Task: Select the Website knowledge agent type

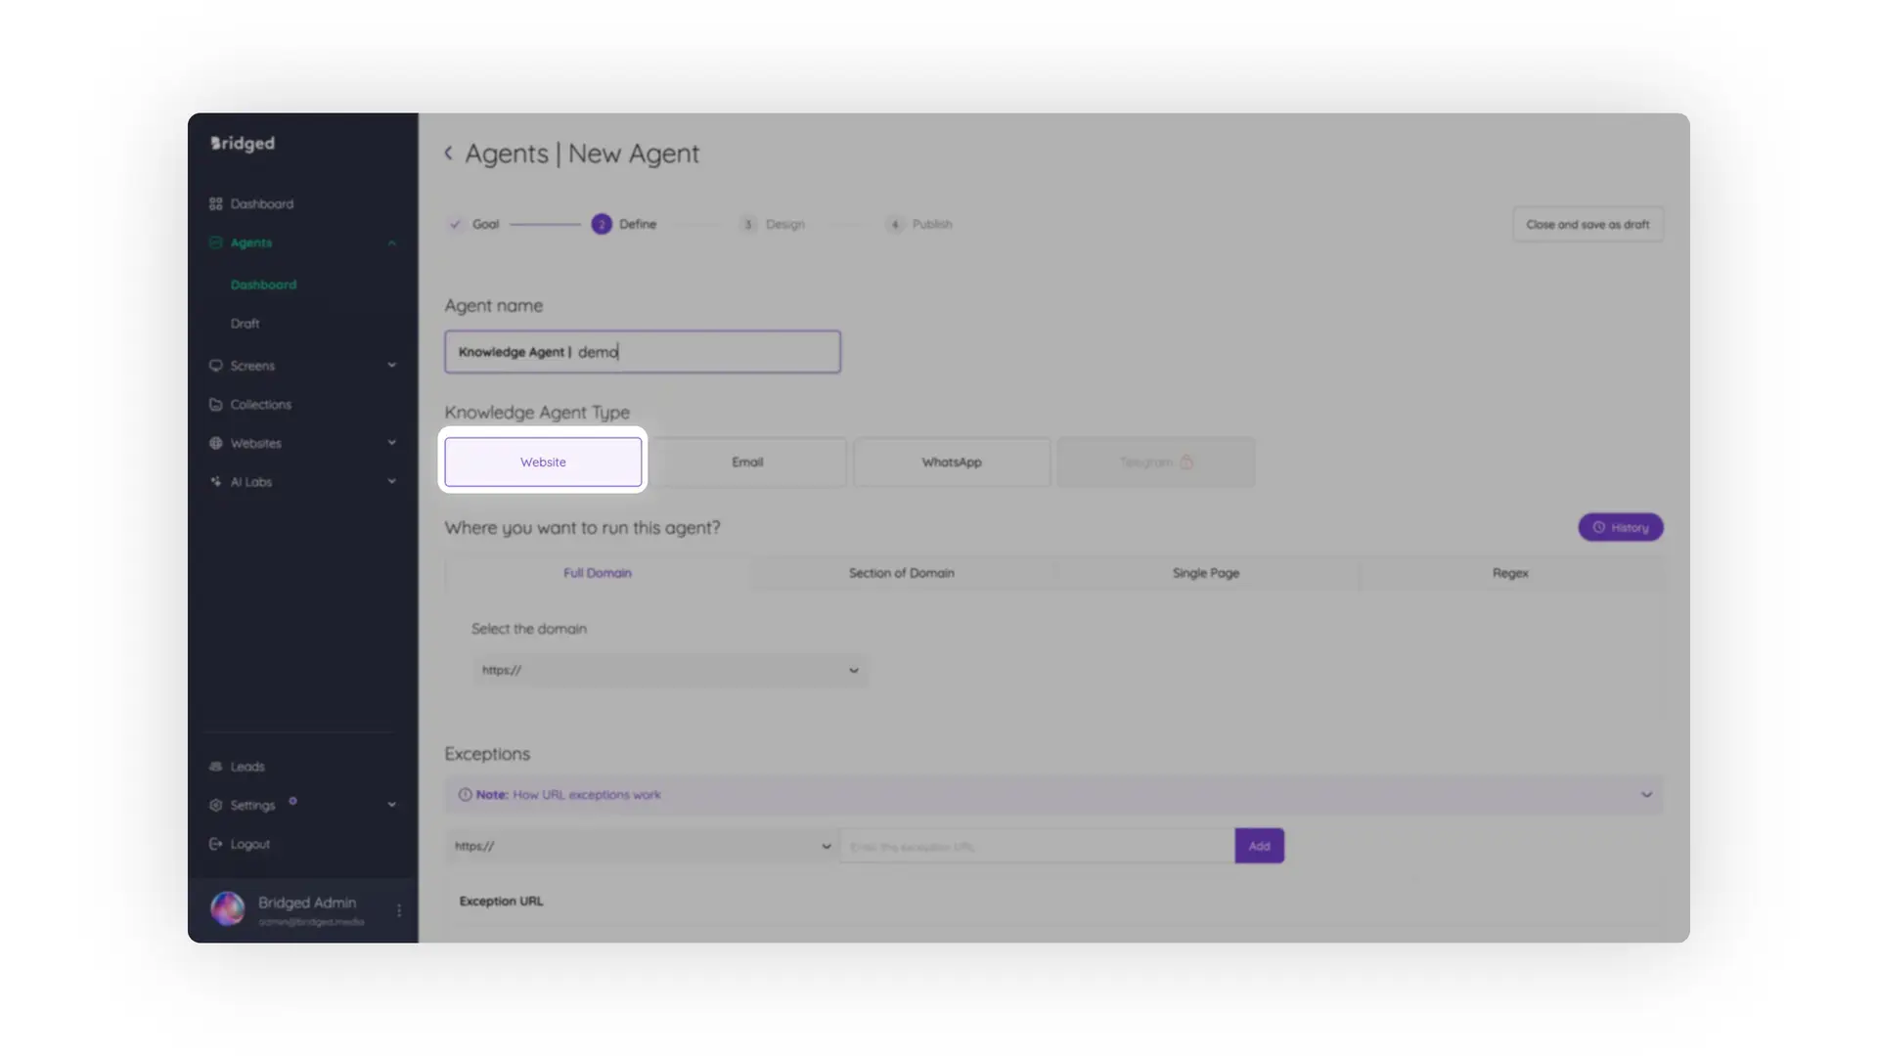Action: [x=543, y=462]
